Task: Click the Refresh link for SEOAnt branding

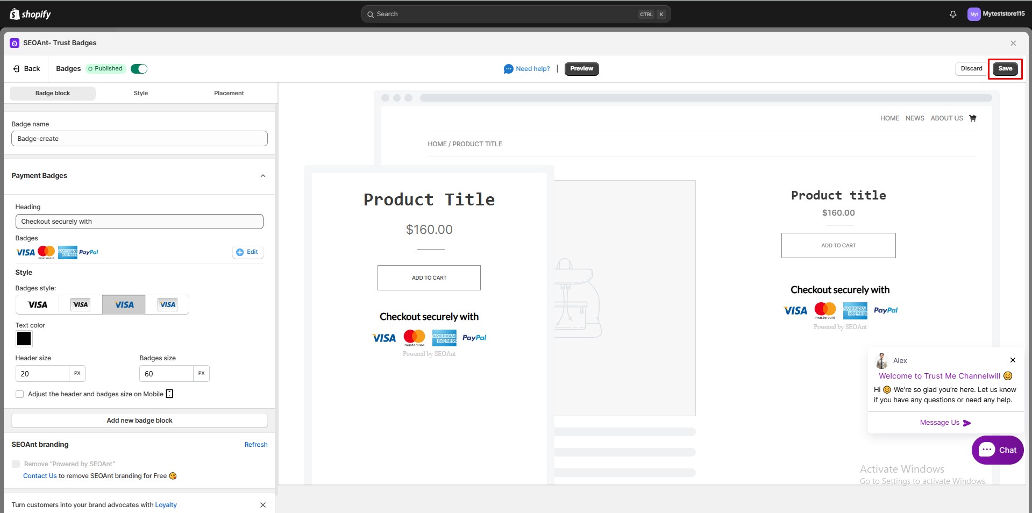Action: (256, 445)
